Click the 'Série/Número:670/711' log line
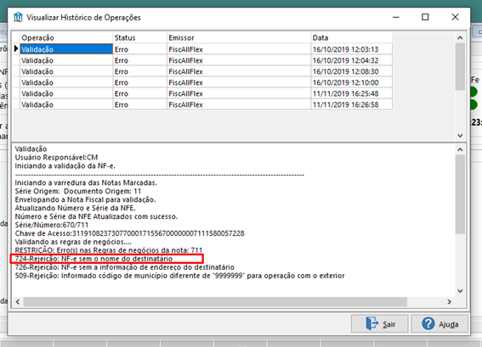 pyautogui.click(x=51, y=225)
